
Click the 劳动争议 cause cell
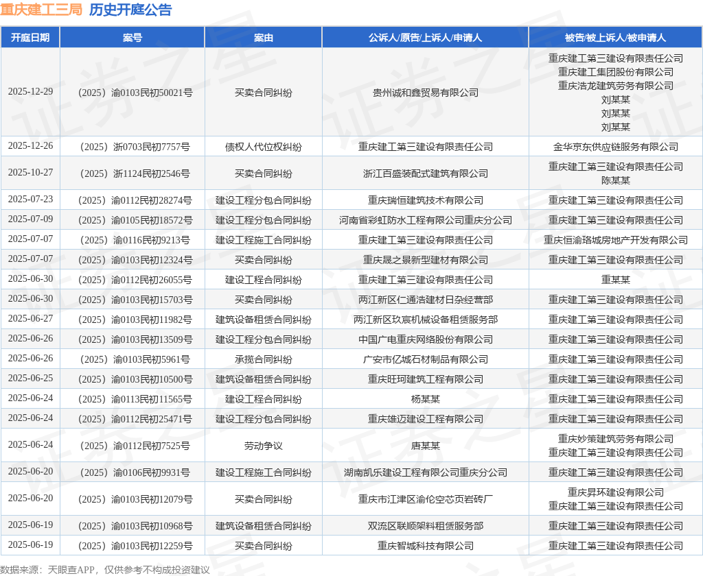(x=263, y=446)
